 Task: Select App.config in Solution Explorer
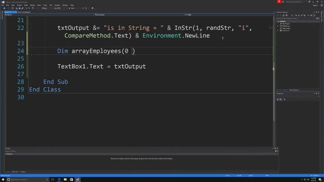(286, 28)
